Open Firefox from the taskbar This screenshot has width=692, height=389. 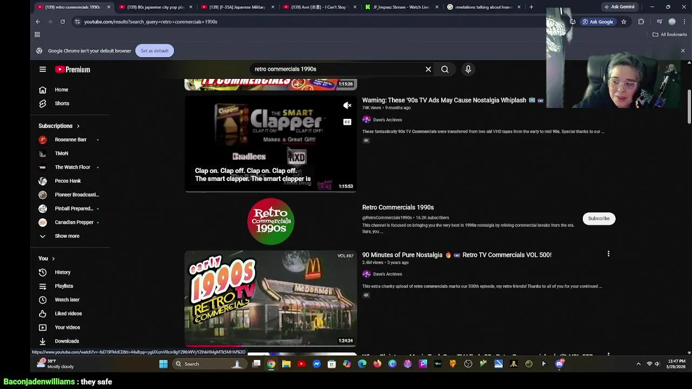377,364
